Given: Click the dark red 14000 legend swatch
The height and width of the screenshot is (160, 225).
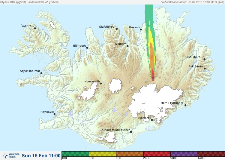Looking at the screenshot, I should (x=211, y=154).
